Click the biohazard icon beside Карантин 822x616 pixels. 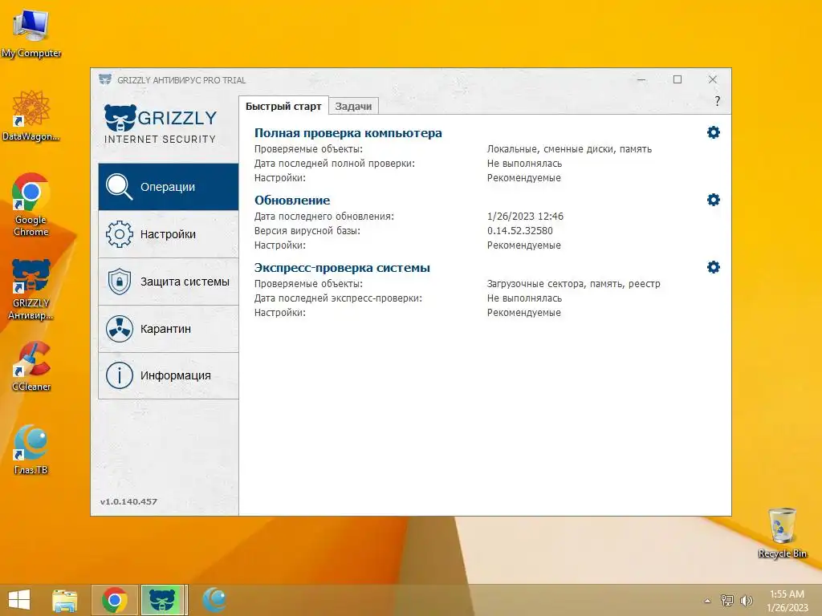[x=119, y=328]
